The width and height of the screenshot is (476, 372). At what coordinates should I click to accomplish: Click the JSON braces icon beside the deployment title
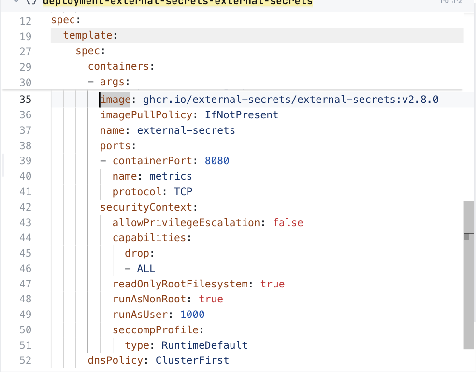(31, 2)
